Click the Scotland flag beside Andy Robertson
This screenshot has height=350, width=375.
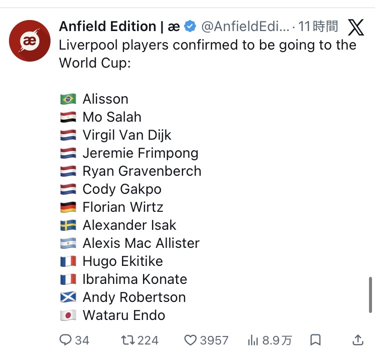(68, 297)
